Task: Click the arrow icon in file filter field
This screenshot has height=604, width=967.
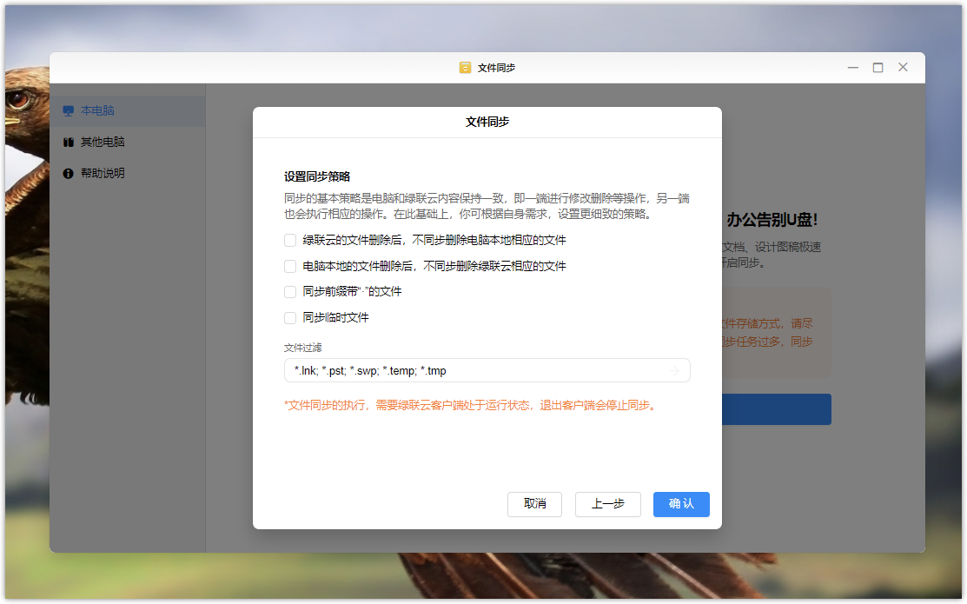Action: pos(673,371)
